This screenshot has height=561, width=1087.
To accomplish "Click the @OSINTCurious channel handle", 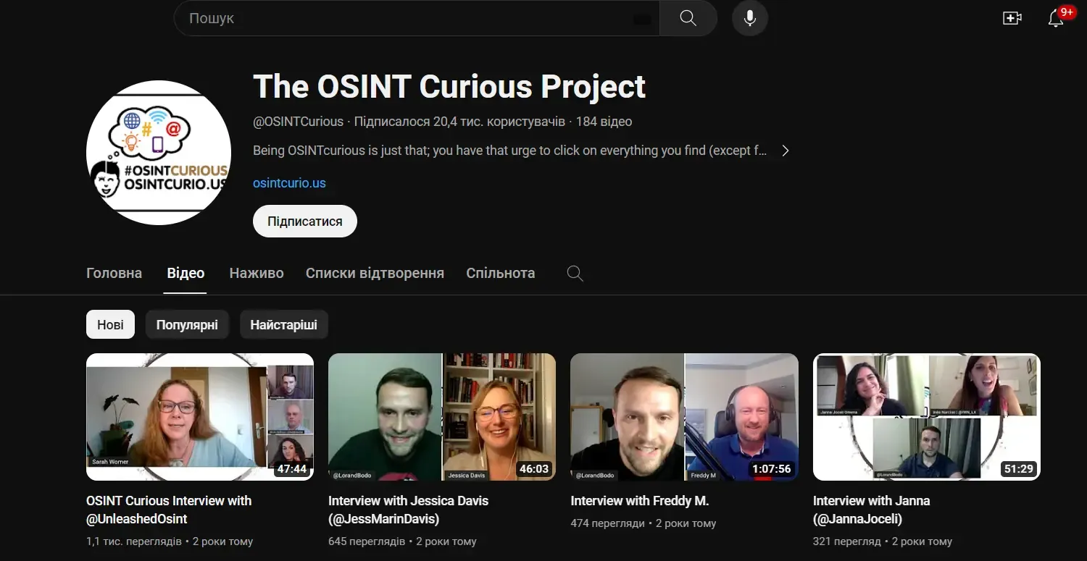I will pos(298,122).
